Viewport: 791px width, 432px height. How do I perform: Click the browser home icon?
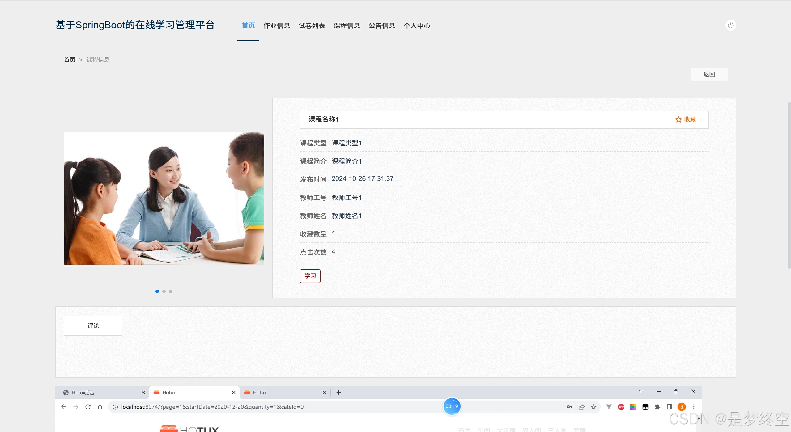(x=100, y=407)
